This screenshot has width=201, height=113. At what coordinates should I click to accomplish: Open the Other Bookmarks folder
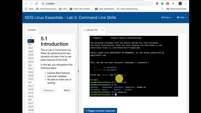coord(177,9)
